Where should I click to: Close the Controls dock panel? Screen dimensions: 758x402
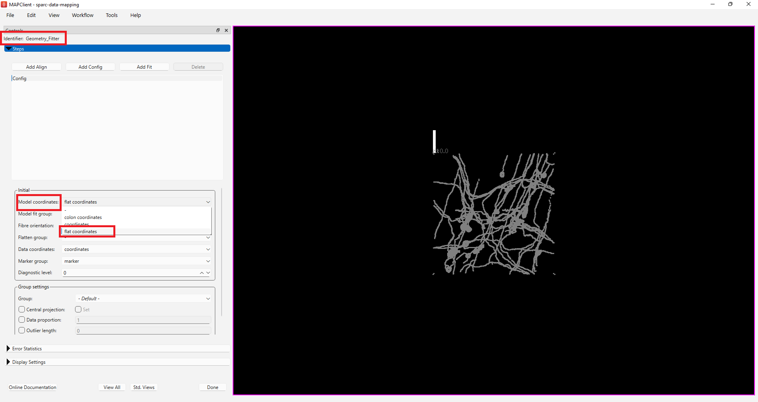(226, 30)
